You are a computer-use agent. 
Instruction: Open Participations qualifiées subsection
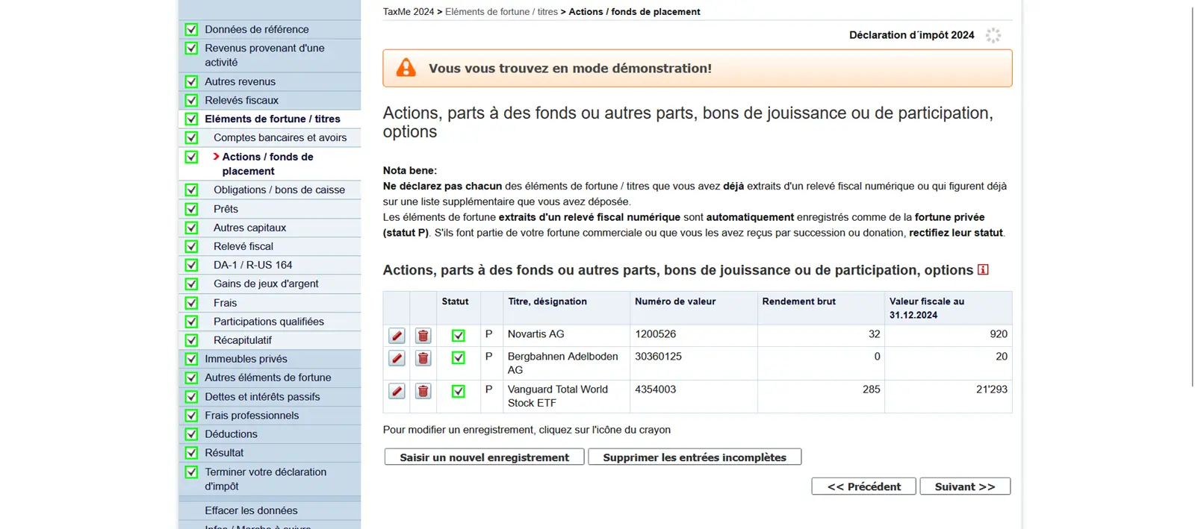[269, 322]
